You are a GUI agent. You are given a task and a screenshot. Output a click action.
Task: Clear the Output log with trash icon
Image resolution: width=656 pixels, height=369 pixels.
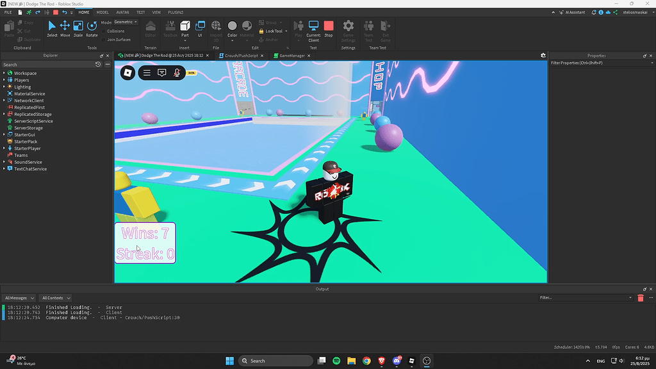coord(641,297)
